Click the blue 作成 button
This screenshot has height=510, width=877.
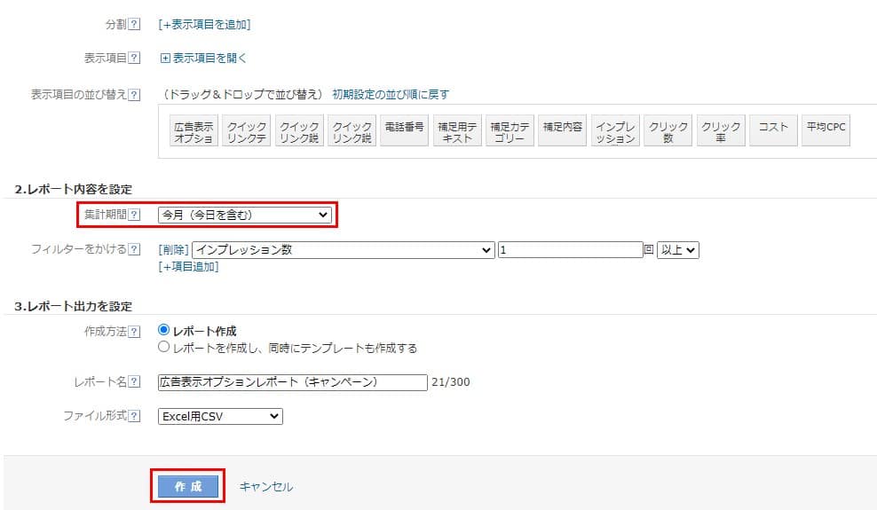pyautogui.click(x=187, y=486)
